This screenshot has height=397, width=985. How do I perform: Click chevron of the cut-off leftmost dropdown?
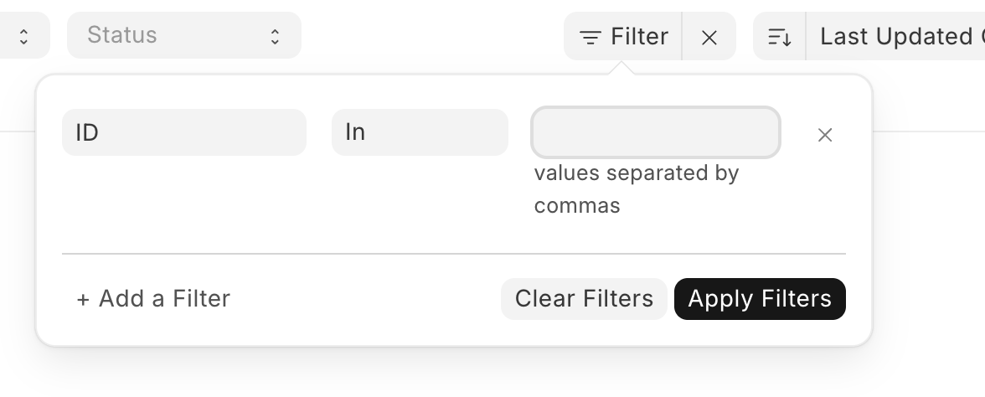tap(23, 36)
